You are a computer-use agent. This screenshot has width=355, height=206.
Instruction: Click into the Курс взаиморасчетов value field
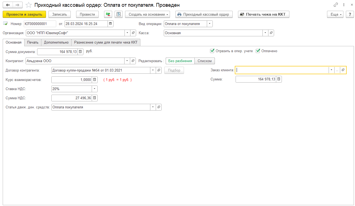point(72,80)
